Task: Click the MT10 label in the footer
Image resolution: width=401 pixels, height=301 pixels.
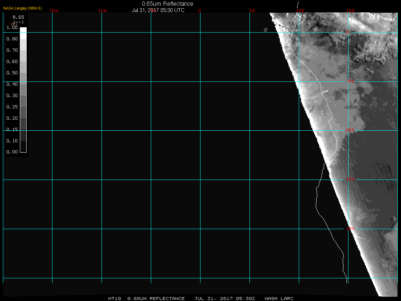Action: 115,299
